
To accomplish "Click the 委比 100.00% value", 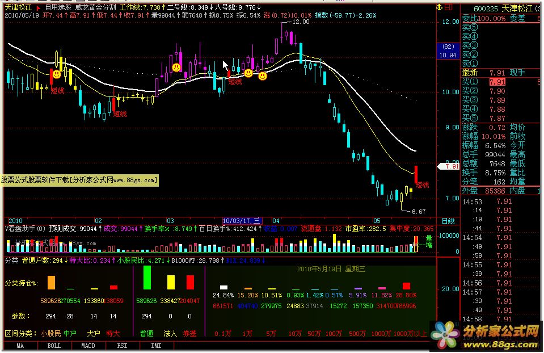I will (491, 18).
